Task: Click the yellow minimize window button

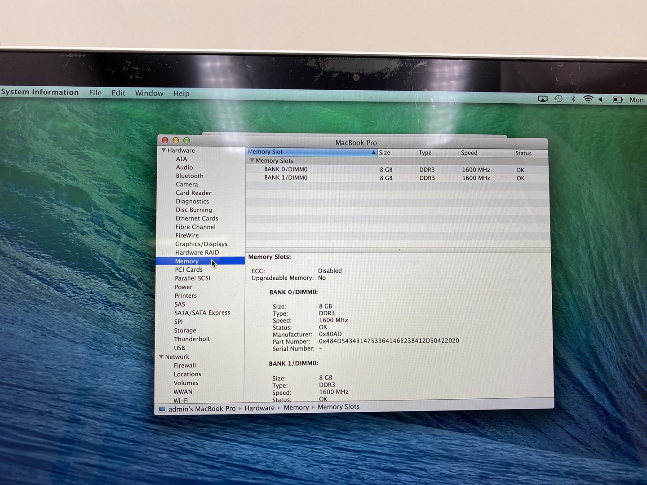Action: pyautogui.click(x=176, y=140)
